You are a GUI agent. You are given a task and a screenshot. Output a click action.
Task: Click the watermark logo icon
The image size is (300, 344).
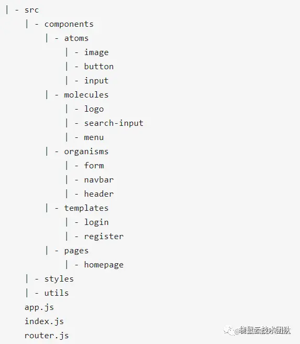(x=228, y=330)
